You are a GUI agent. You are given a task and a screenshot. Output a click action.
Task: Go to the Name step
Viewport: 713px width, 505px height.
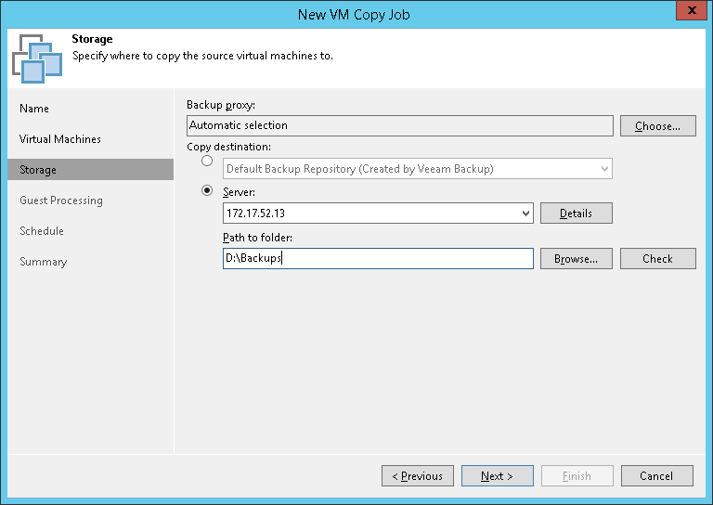coord(34,109)
